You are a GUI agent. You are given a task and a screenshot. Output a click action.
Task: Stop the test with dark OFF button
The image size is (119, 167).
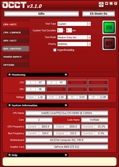[x=109, y=43]
